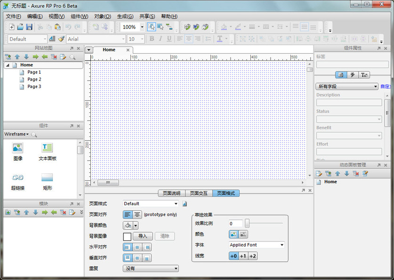
Task: Select the 文本面板 text panel widget
Action: point(47,148)
